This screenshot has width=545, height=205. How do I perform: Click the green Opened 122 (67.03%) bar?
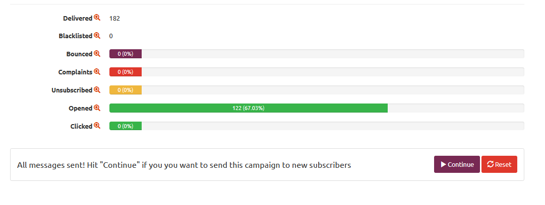tap(249, 108)
